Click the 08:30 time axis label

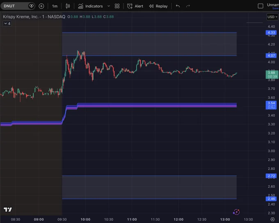pos(16,219)
